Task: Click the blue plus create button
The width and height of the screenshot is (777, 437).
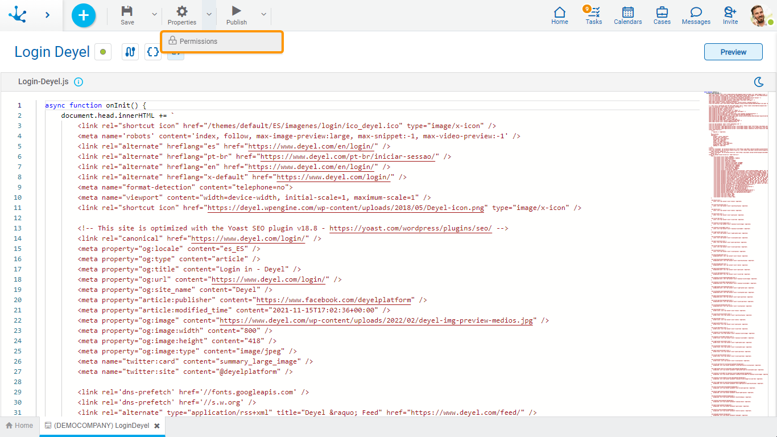Action: (x=84, y=15)
